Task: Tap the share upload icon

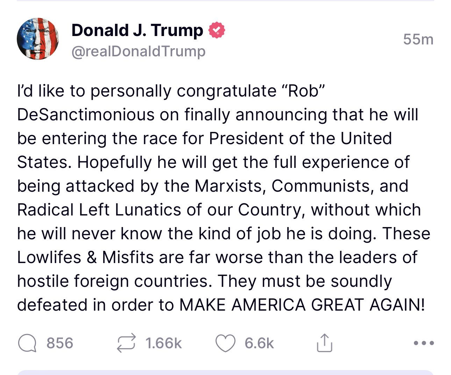Action: click(x=324, y=343)
